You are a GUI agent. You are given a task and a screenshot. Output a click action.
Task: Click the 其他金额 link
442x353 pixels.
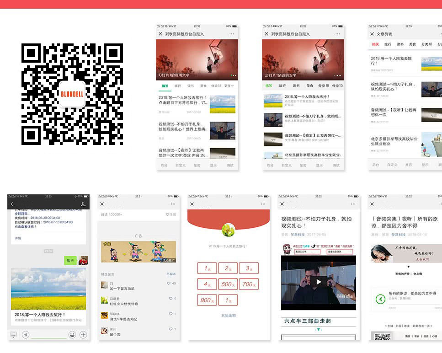[228, 316]
